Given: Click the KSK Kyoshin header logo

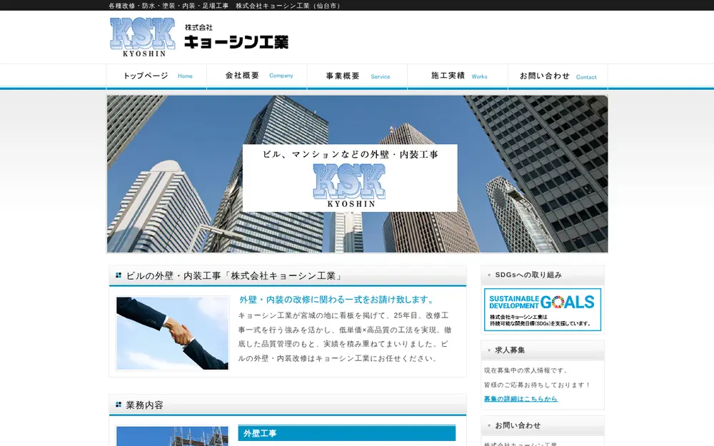Looking at the screenshot, I should (143, 37).
